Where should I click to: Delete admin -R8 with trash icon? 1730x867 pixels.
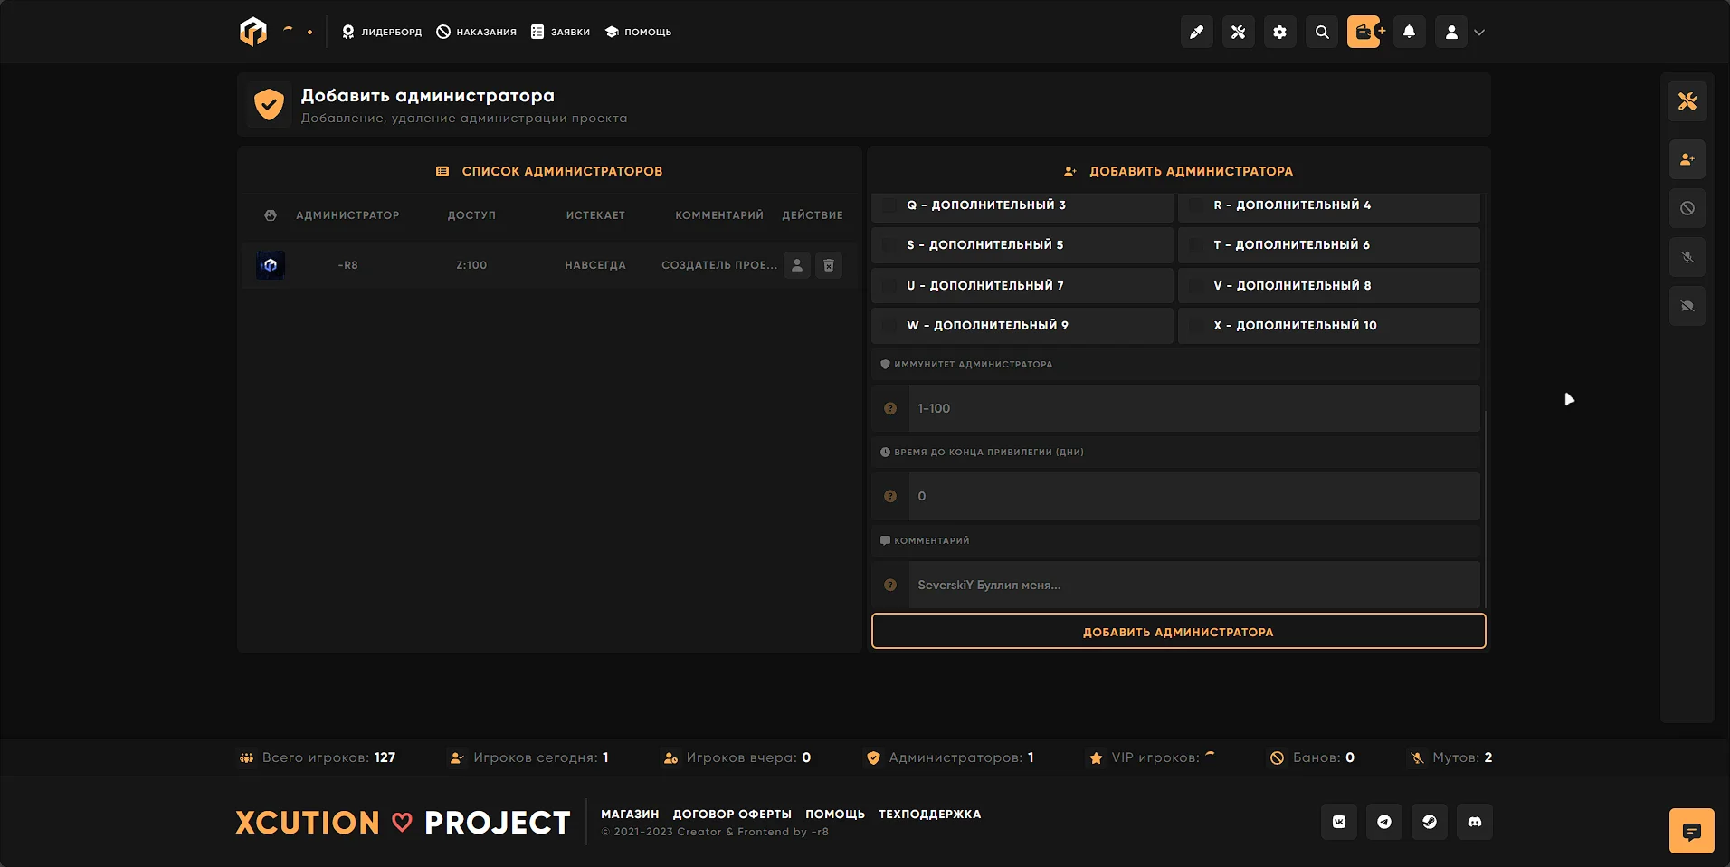(x=829, y=265)
